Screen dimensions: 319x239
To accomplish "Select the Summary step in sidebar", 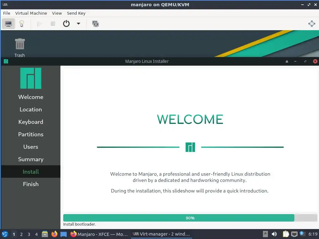I will 31,159.
